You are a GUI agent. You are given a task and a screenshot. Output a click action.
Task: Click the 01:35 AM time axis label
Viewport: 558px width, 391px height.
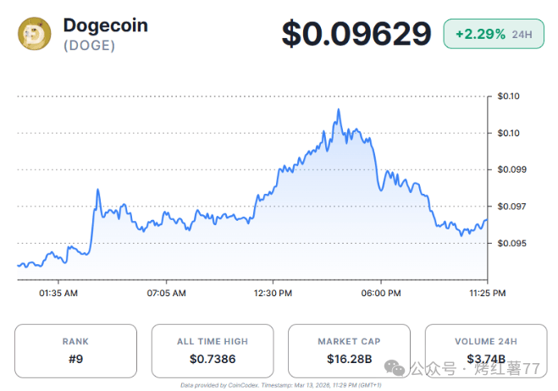(59, 293)
